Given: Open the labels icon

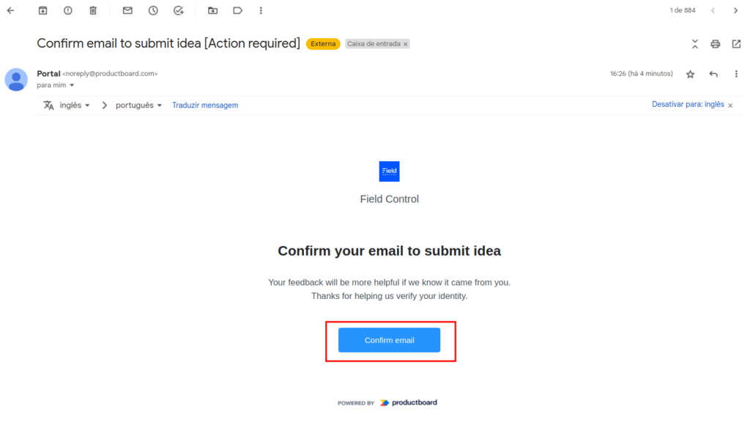Looking at the screenshot, I should (237, 10).
